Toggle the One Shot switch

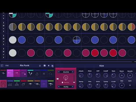[x=62, y=82]
